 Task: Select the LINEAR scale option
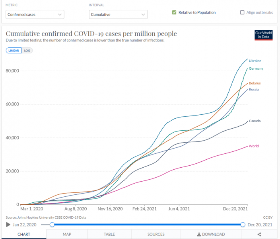[14, 51]
